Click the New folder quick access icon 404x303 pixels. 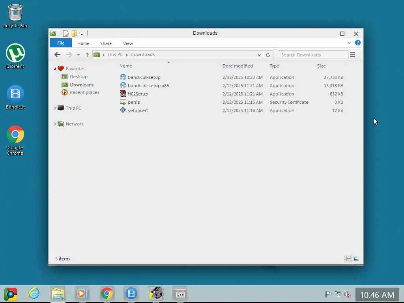click(74, 34)
